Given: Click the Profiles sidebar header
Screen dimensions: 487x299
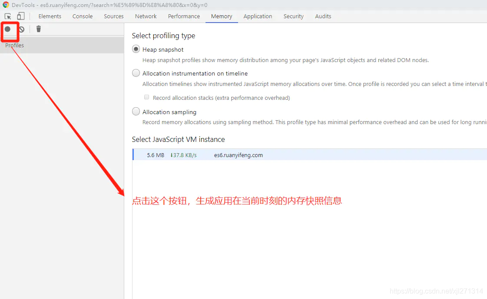Looking at the screenshot, I should point(62,45).
